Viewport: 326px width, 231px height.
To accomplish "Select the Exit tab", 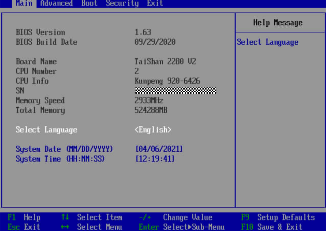I will (155, 3).
